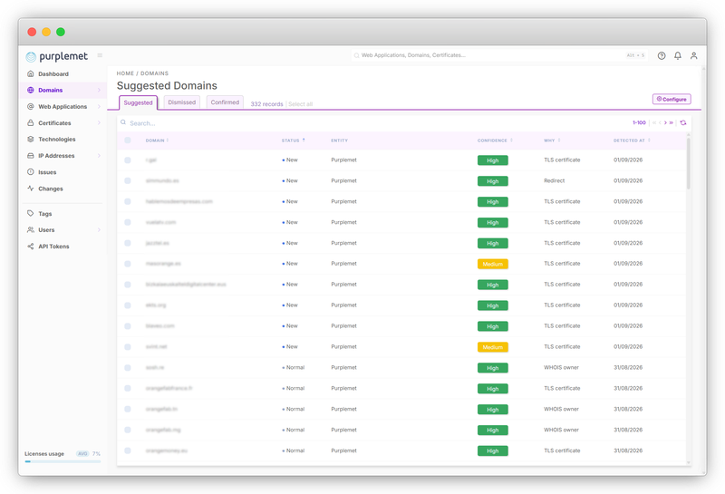Open Issues via its alert icon
Image resolution: width=725 pixels, height=494 pixels.
[x=31, y=172]
